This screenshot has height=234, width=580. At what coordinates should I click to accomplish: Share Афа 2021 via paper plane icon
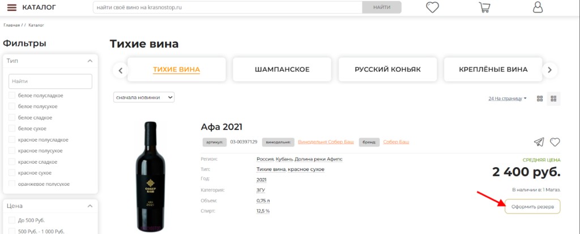(x=539, y=142)
